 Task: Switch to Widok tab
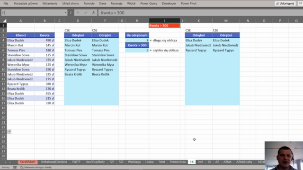[131, 3]
